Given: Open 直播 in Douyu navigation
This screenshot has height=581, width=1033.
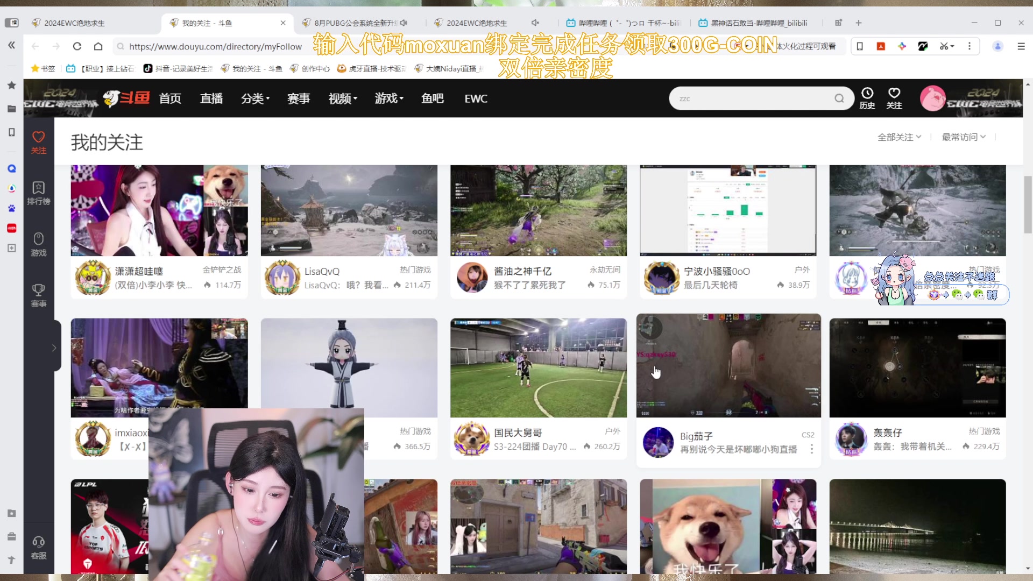Looking at the screenshot, I should coord(211,98).
